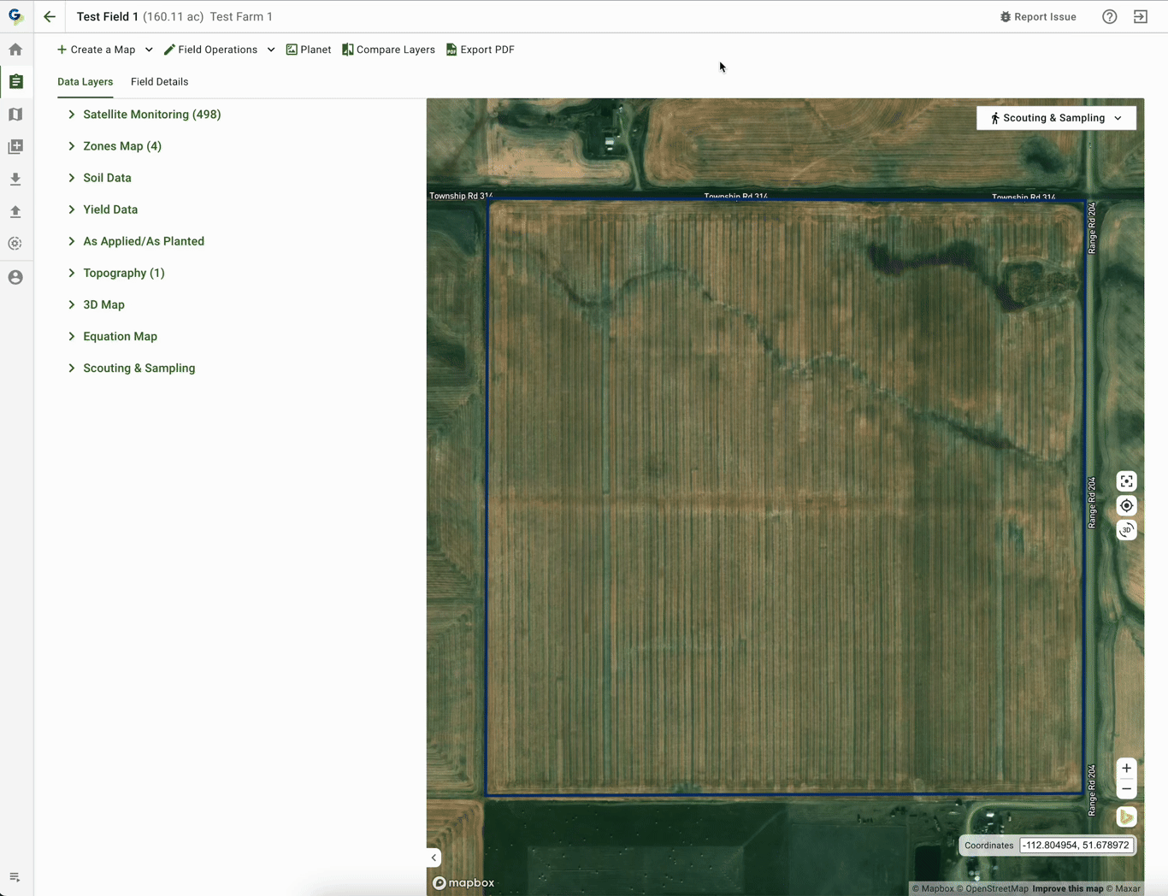This screenshot has height=896, width=1168.
Task: Open the Create a Map dropdown arrow
Action: click(149, 50)
